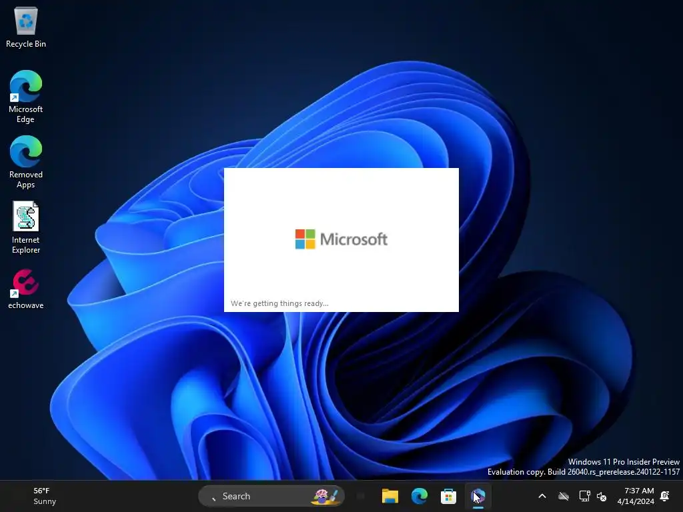Open the clock showing 7:37 AM
The height and width of the screenshot is (512, 683).
pyautogui.click(x=636, y=496)
